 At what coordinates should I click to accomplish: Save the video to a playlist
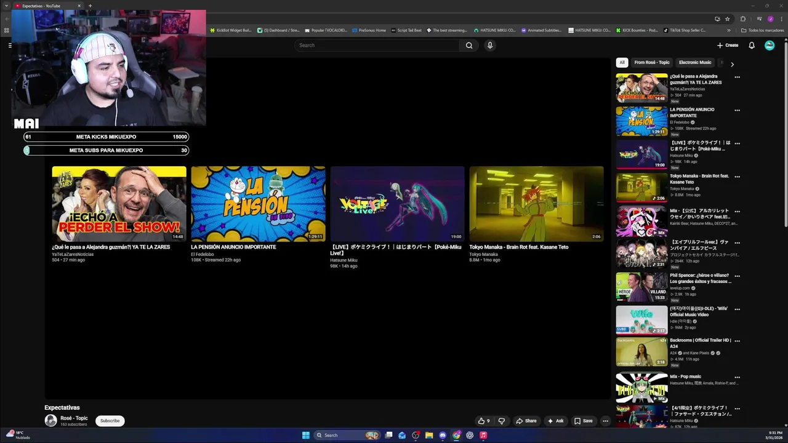coord(583,421)
